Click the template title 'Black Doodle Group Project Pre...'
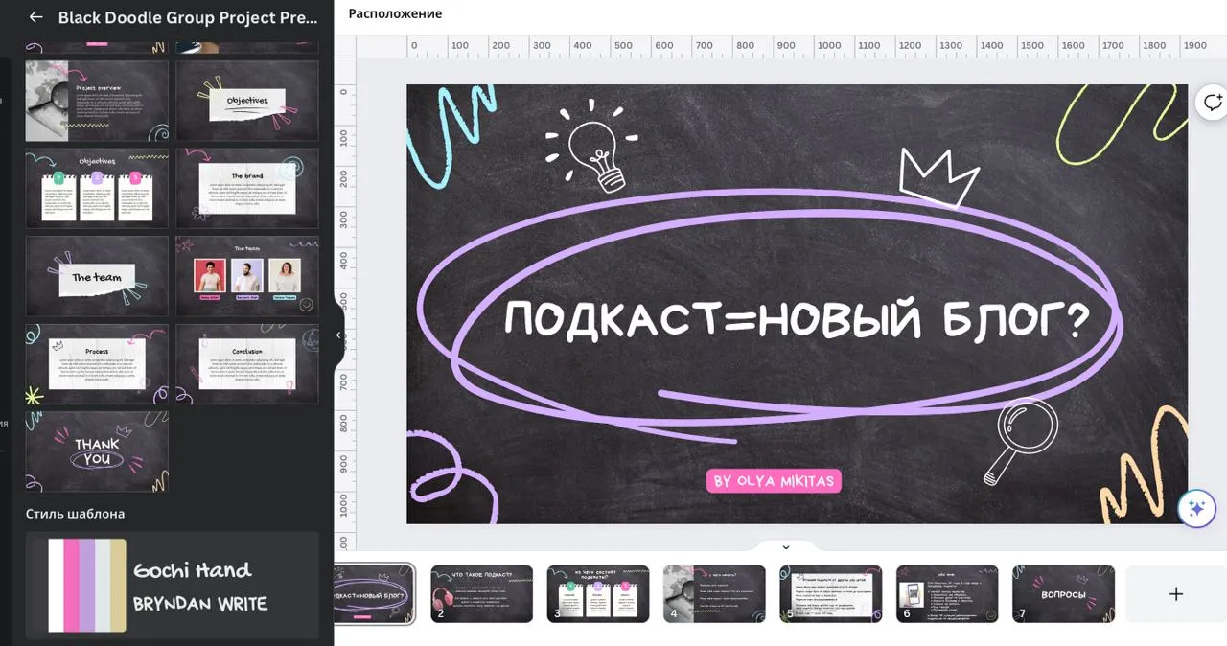1227x646 pixels. [x=187, y=17]
